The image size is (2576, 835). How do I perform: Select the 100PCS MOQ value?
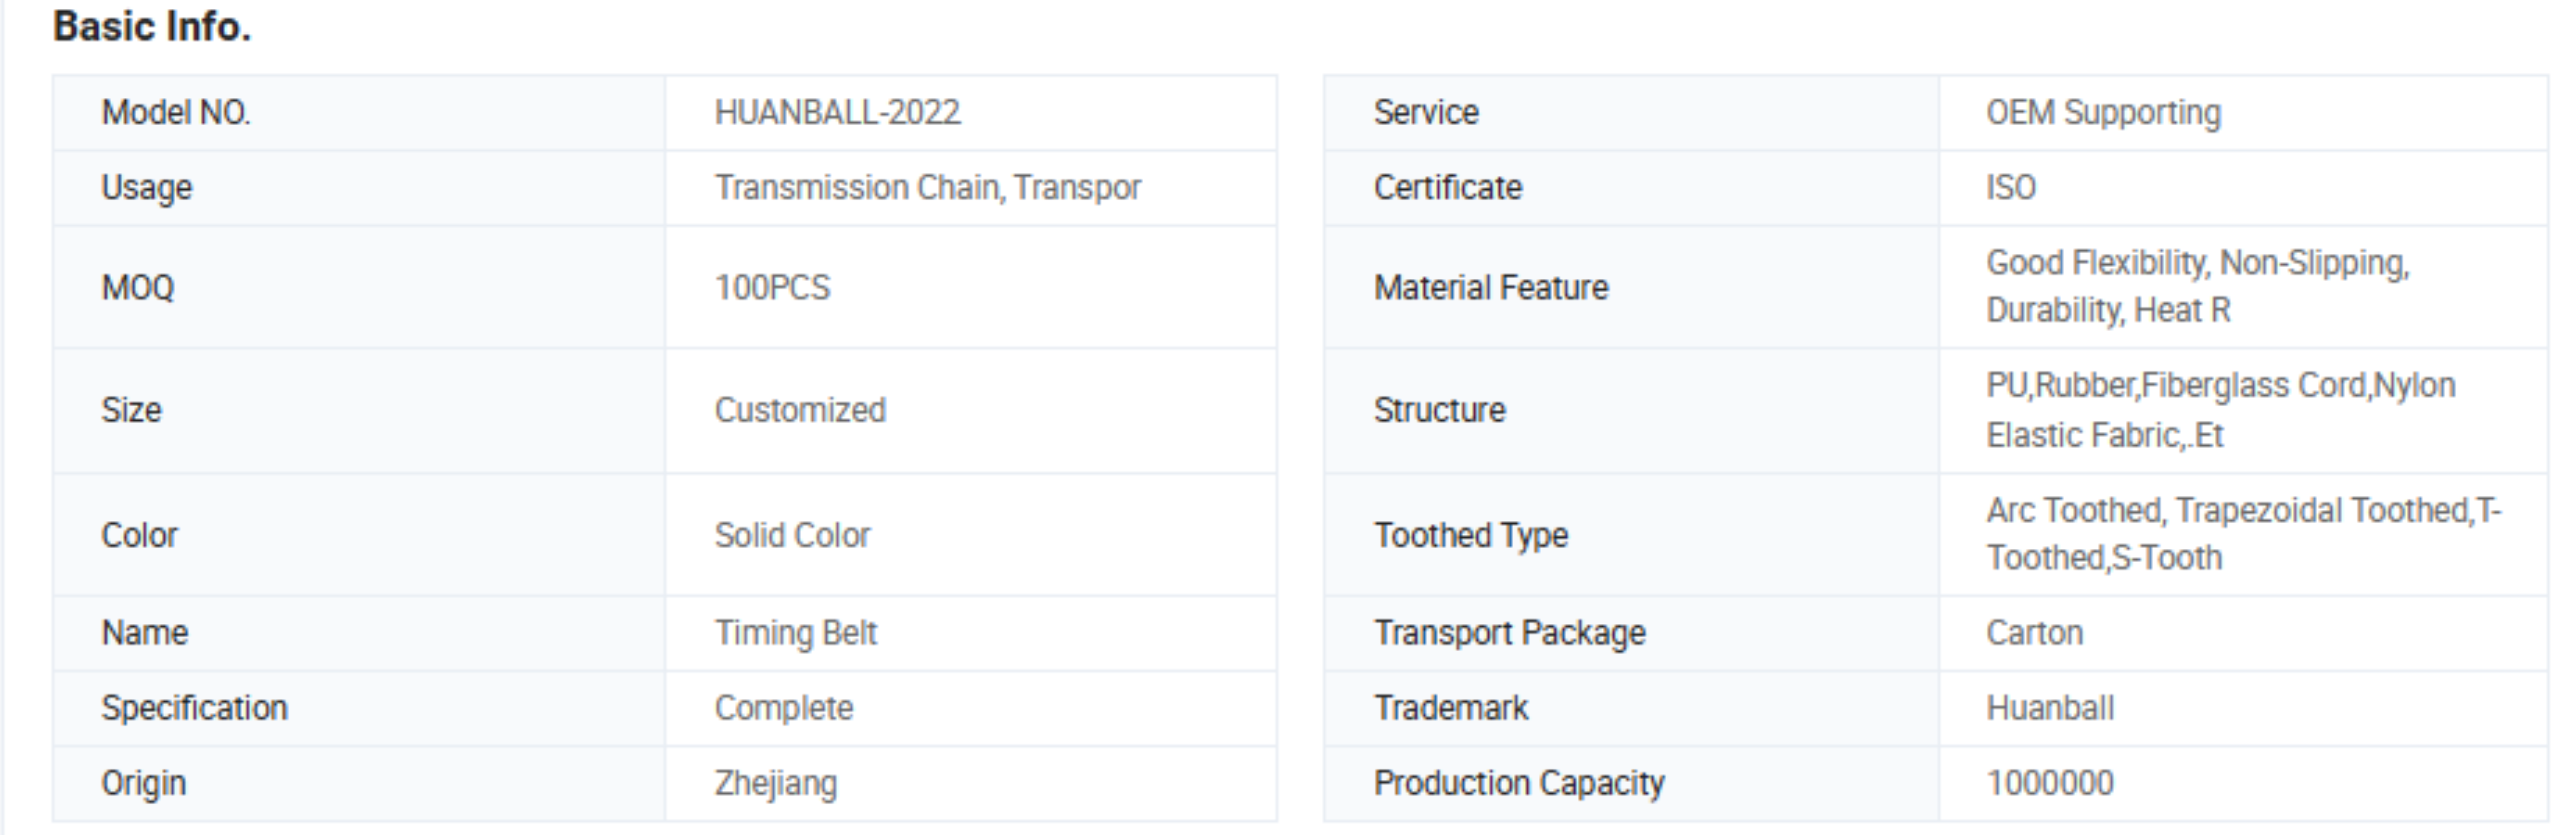click(772, 287)
